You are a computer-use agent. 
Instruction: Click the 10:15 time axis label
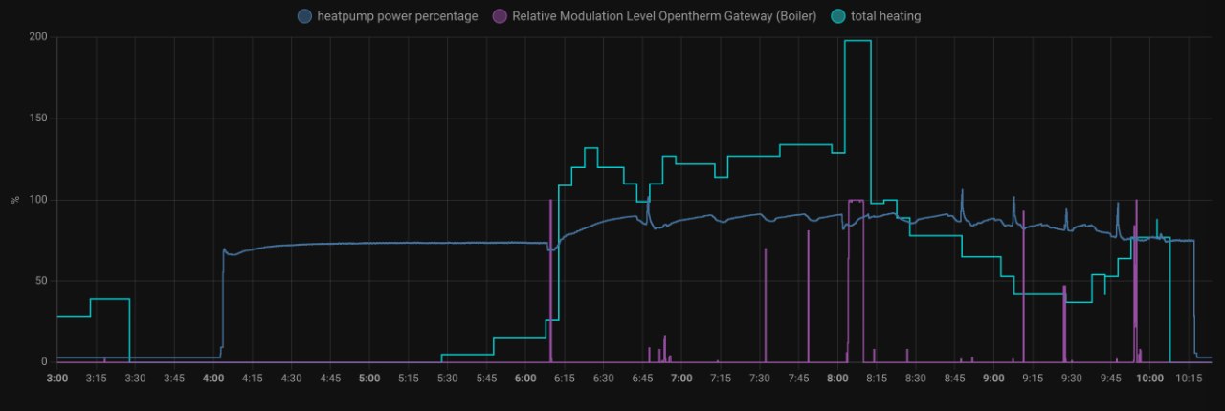tap(1189, 379)
